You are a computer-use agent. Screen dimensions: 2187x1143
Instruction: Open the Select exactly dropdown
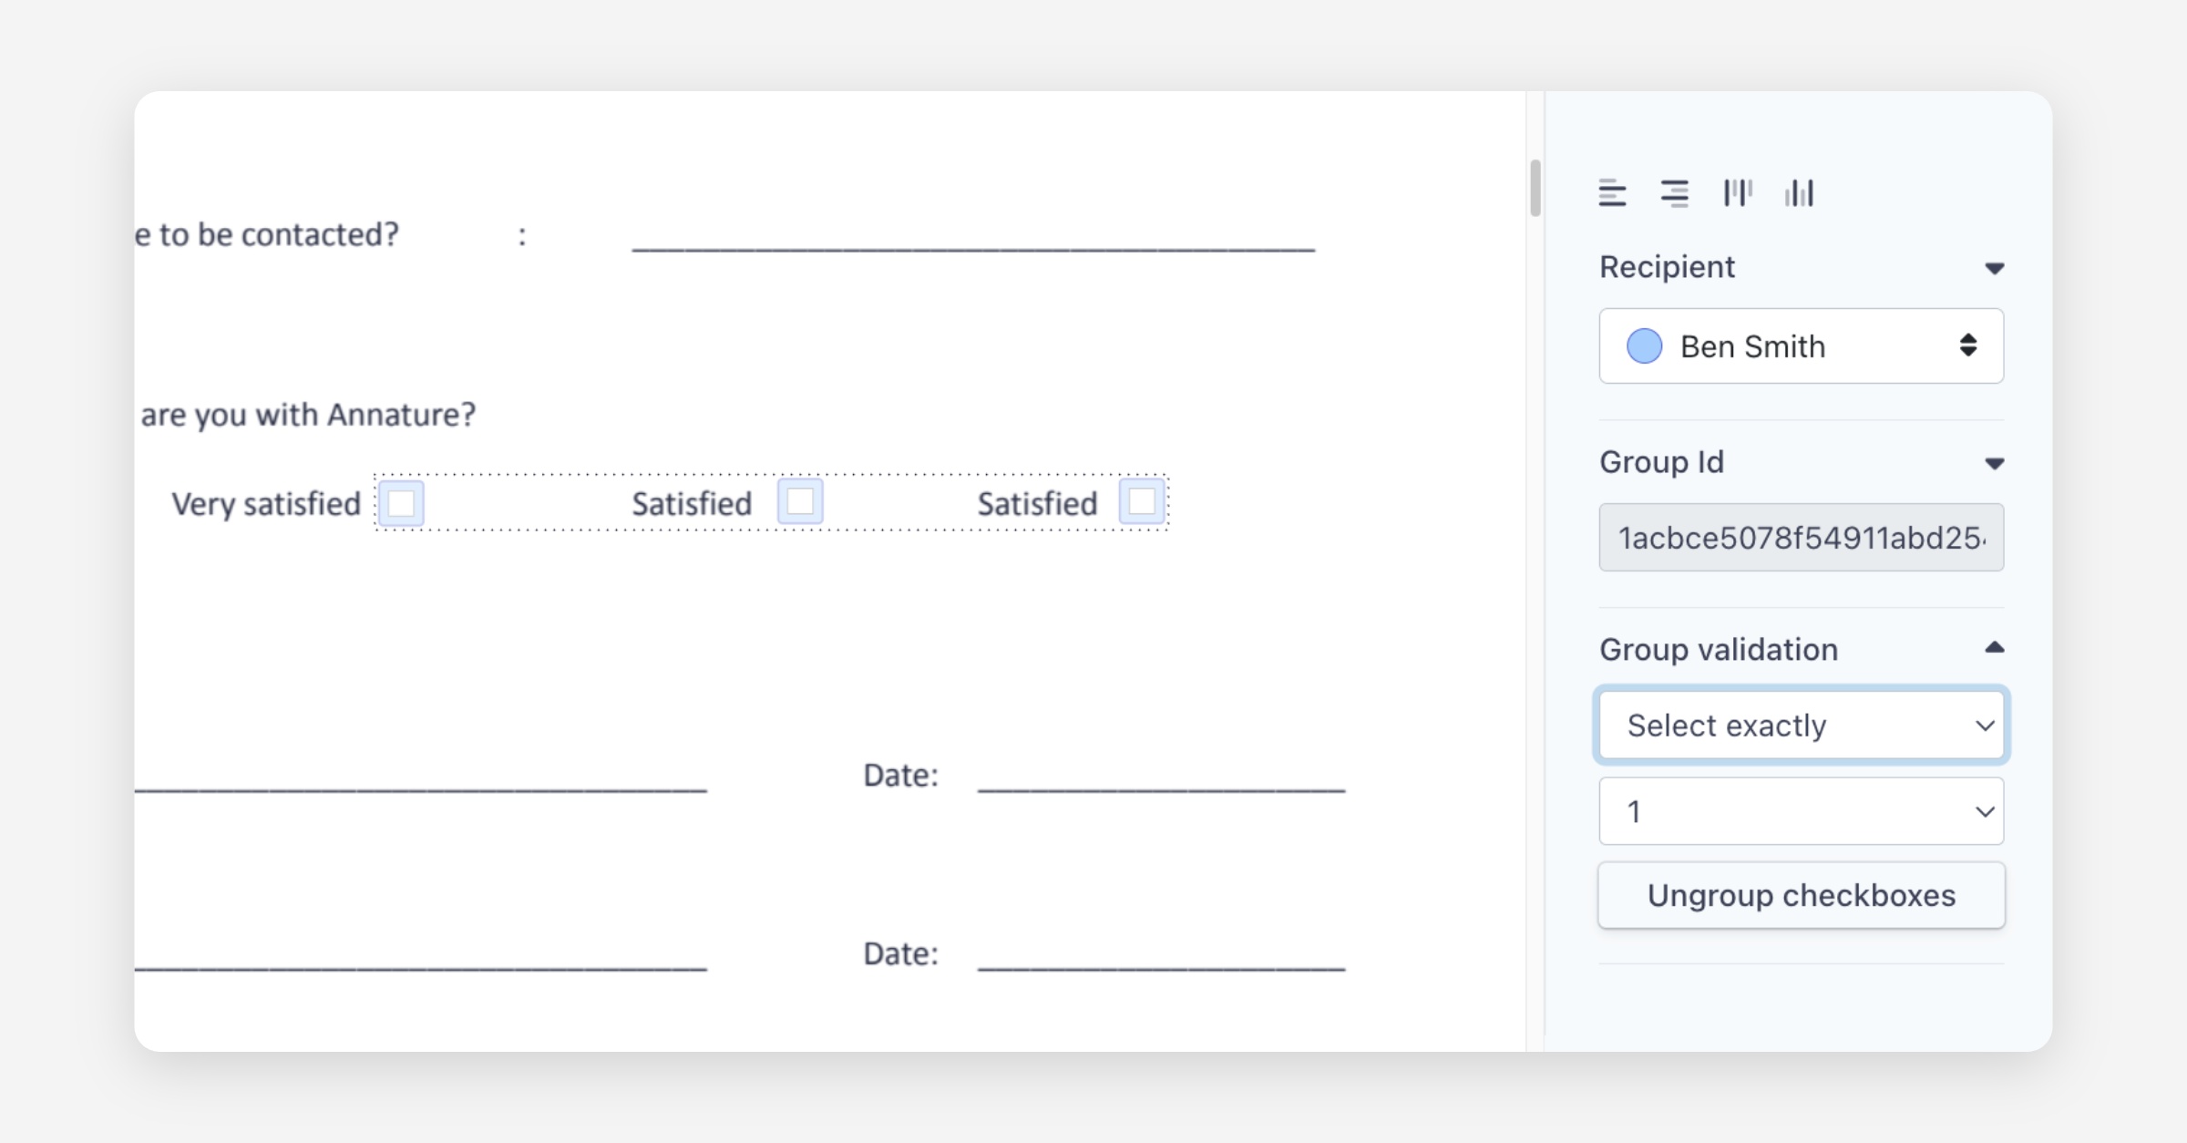tap(1801, 725)
